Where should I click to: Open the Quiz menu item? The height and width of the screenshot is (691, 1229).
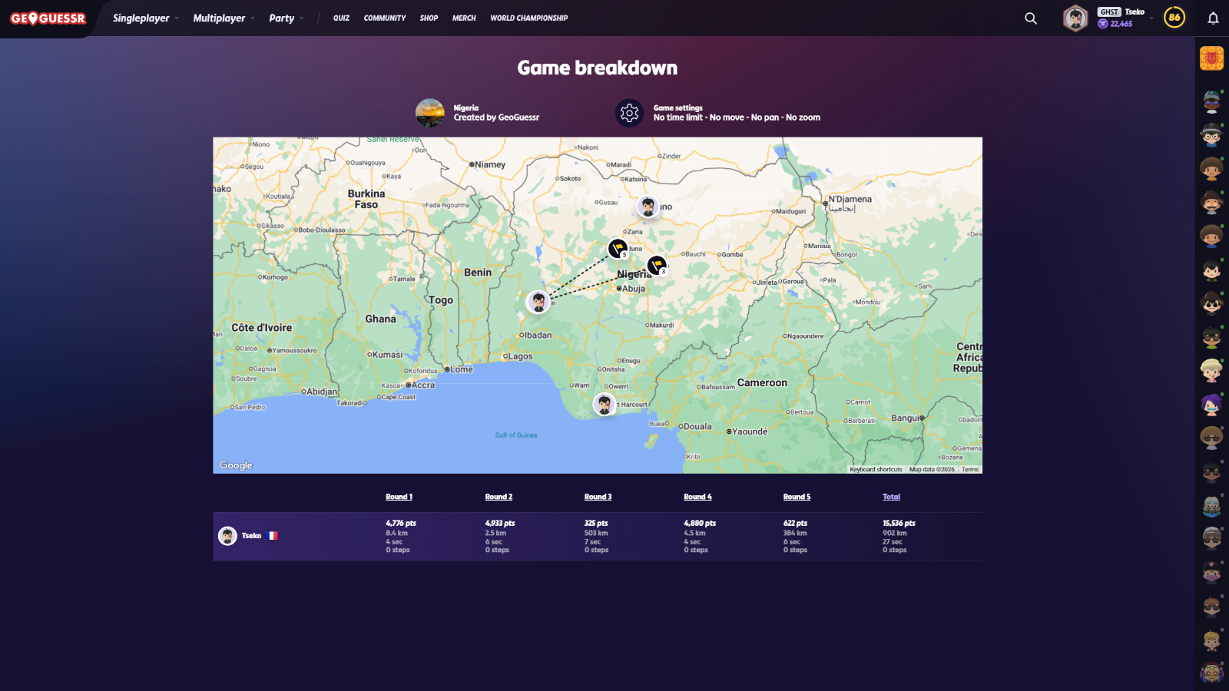point(341,18)
